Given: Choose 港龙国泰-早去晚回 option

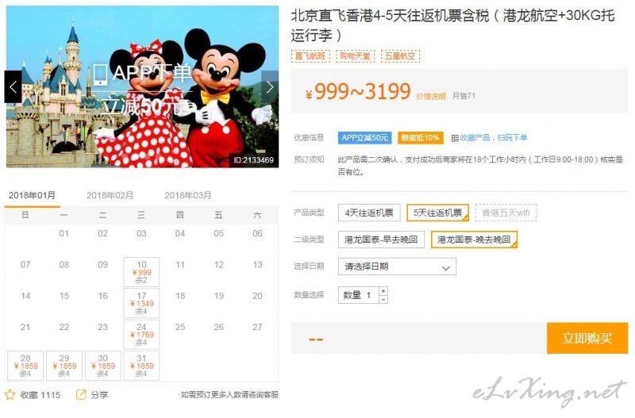Looking at the screenshot, I should pyautogui.click(x=381, y=240).
